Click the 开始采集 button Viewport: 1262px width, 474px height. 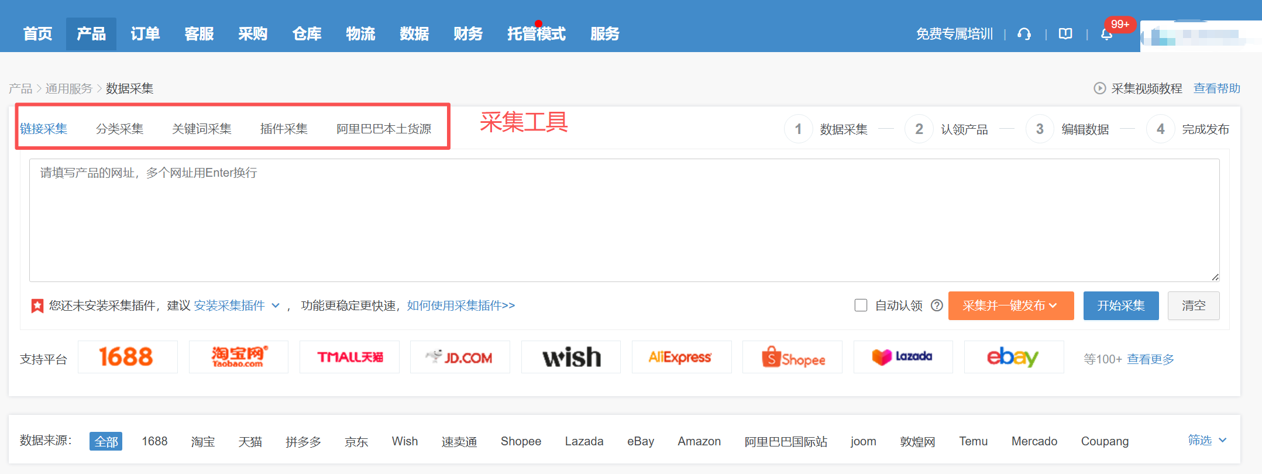coord(1121,305)
